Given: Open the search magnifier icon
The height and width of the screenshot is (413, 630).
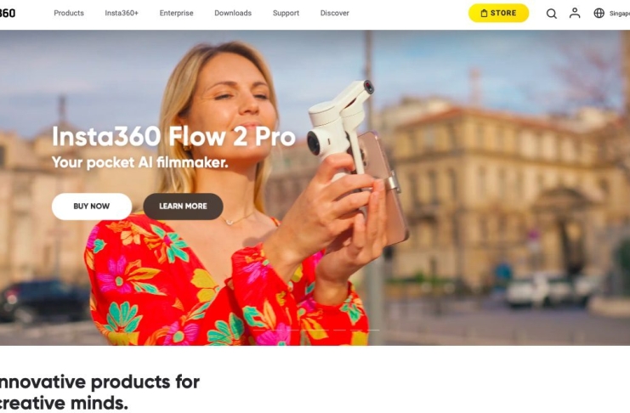Looking at the screenshot, I should (x=551, y=14).
